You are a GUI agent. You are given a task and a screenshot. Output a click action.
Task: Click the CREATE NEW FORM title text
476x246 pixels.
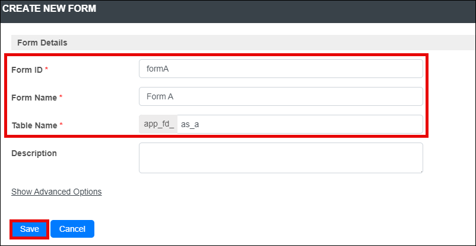(49, 8)
